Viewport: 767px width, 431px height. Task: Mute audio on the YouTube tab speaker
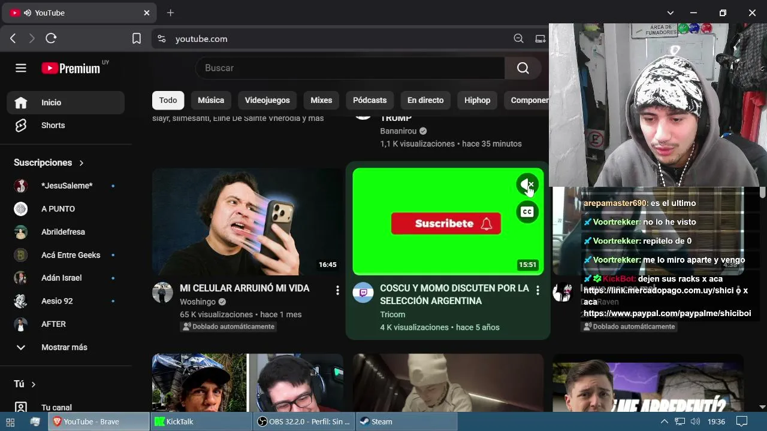[28, 13]
